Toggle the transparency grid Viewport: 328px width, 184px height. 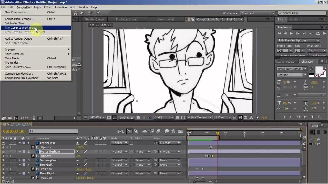tap(183, 118)
